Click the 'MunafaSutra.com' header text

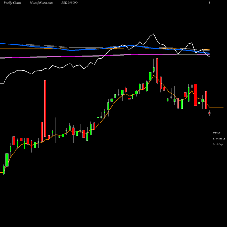tap(41, 3)
